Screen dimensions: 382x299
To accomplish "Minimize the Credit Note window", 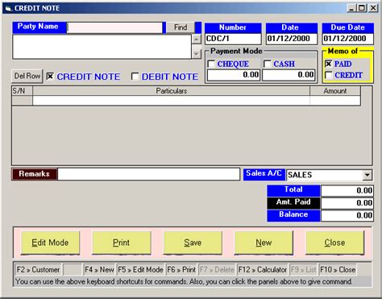I will coord(351,8).
